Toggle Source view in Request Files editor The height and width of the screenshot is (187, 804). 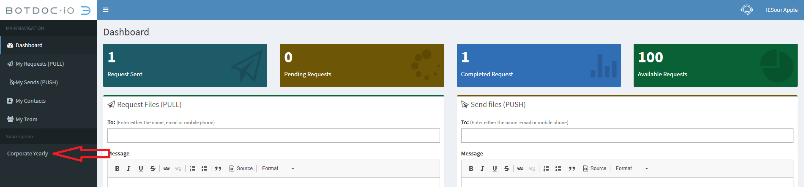pos(241,168)
